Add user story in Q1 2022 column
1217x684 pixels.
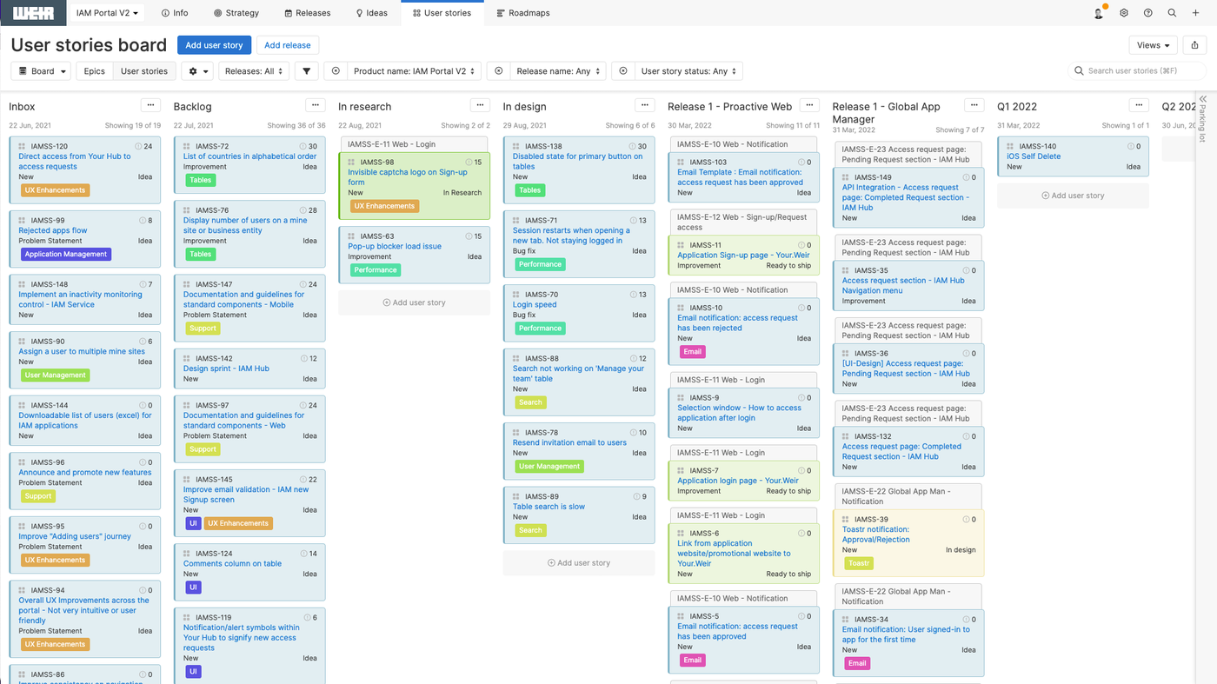tap(1073, 196)
